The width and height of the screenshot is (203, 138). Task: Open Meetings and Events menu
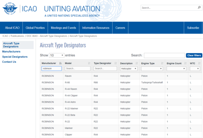point(63,28)
